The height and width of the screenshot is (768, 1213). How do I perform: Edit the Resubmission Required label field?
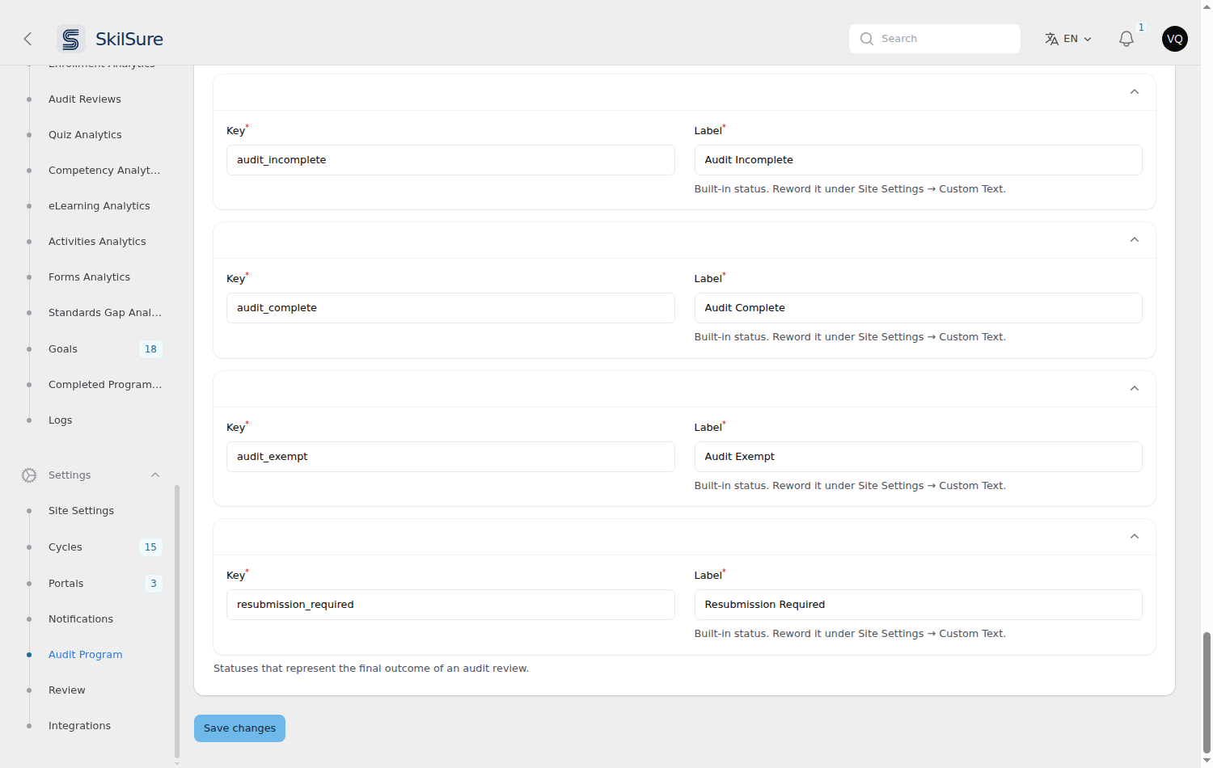(x=918, y=605)
